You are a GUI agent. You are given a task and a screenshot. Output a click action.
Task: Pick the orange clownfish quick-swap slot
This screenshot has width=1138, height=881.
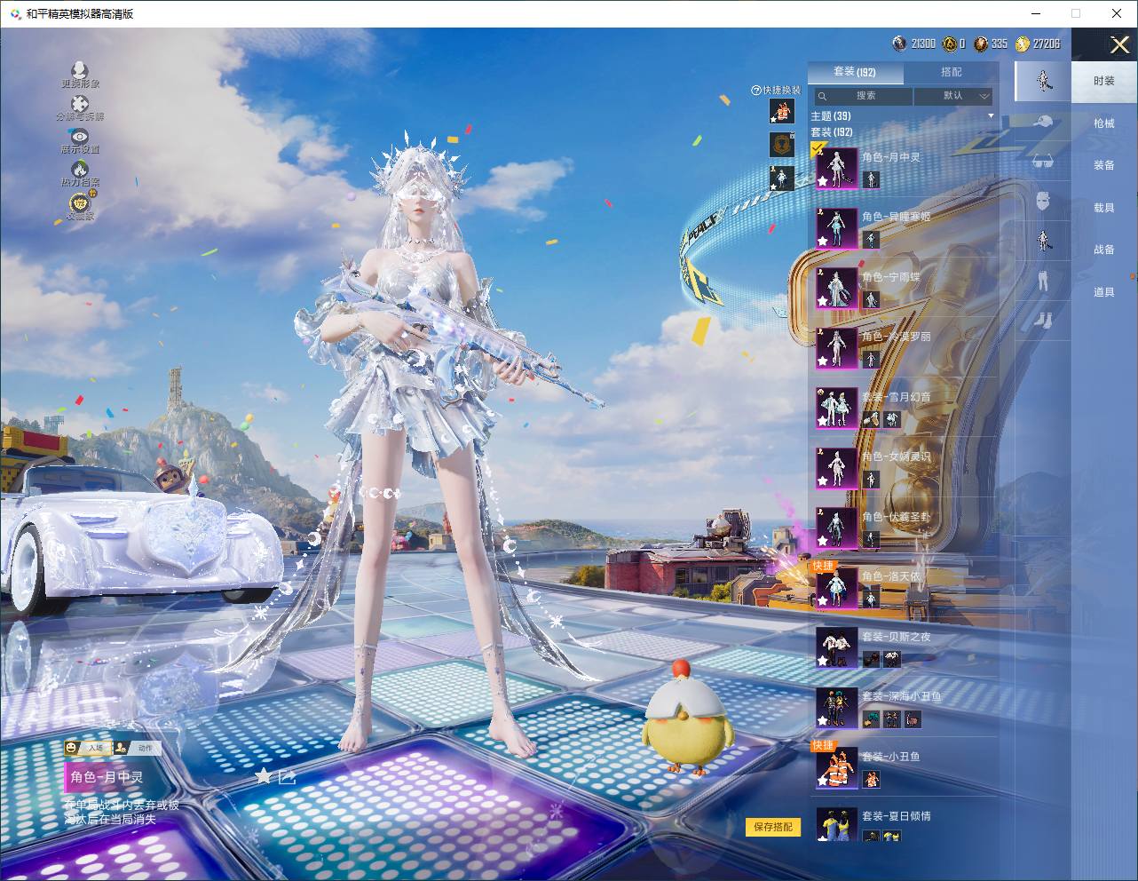click(782, 111)
